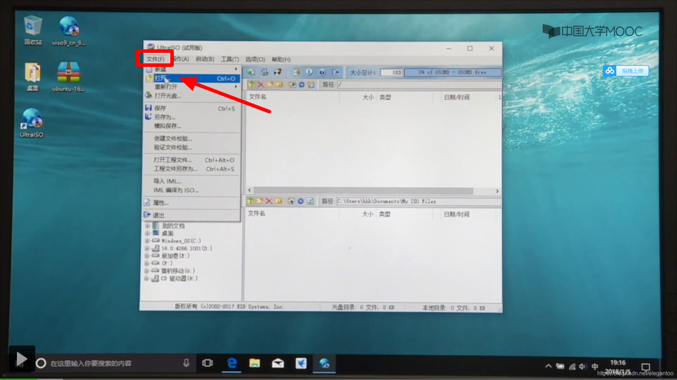Expand the (F:) drive node
This screenshot has height=380, width=677.
(x=147, y=263)
